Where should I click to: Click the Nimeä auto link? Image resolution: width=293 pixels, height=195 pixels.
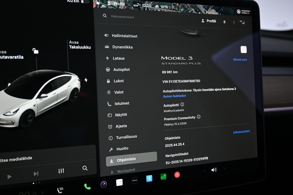coord(240,59)
